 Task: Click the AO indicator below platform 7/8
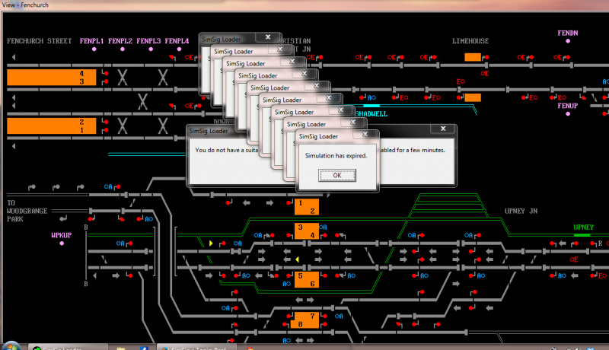[x=287, y=340]
